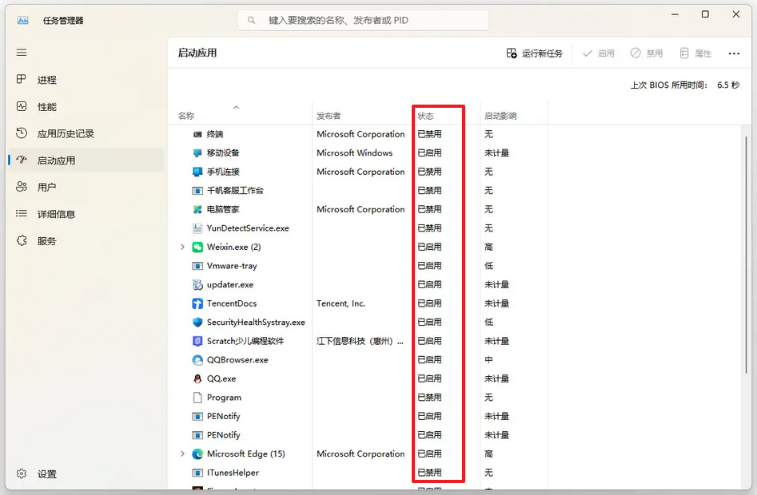The image size is (757, 495).
Task: Click Microsoft Windows publisher cell
Action: (354, 152)
